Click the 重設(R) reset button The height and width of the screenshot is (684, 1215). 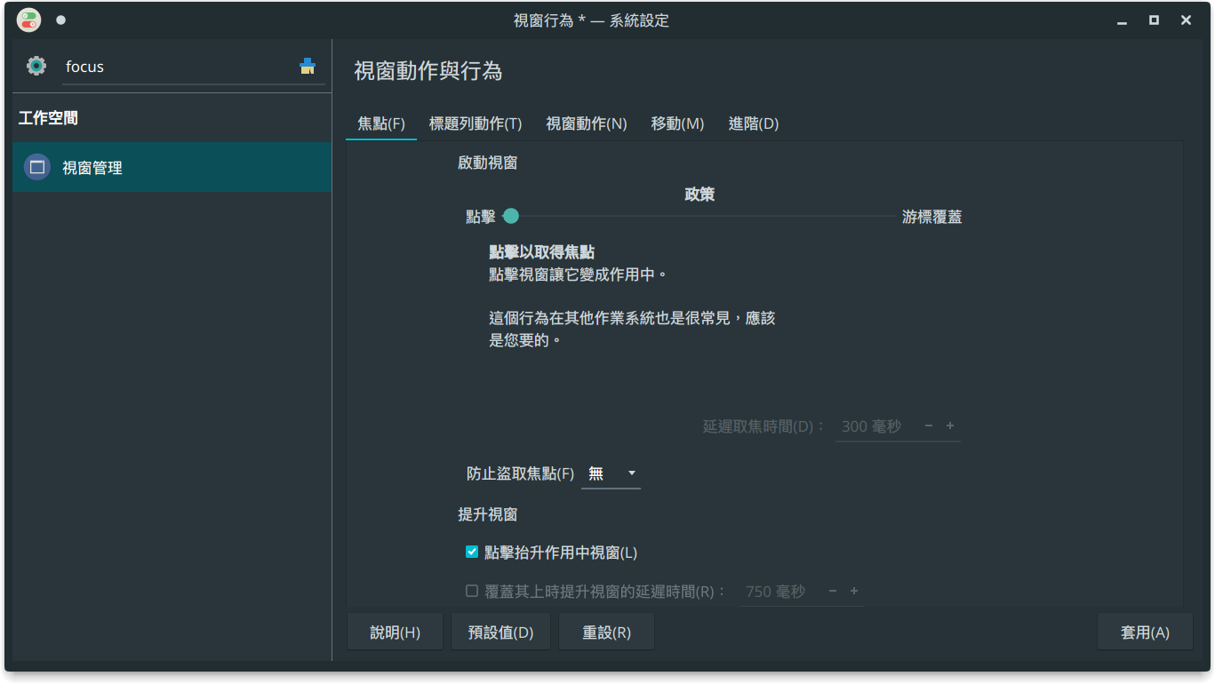point(606,632)
